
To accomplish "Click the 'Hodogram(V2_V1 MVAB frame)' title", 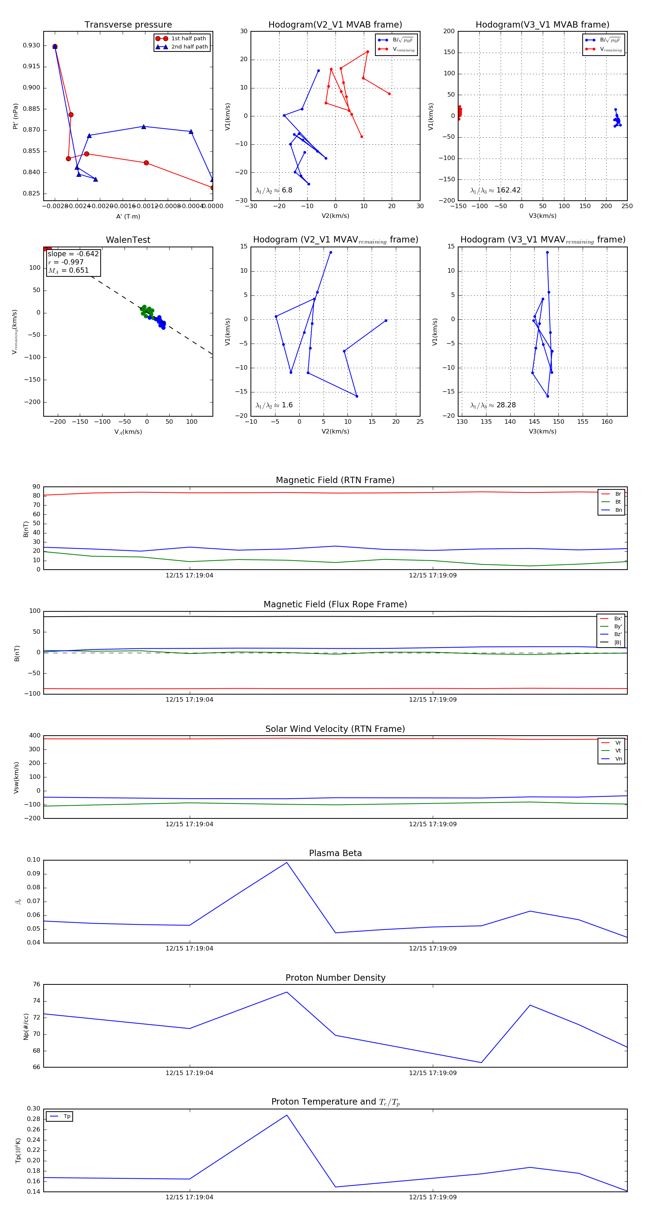I will pyautogui.click(x=335, y=25).
